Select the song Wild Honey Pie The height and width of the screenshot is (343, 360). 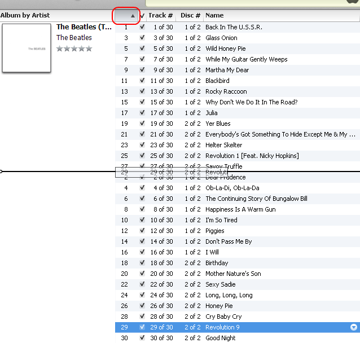point(226,49)
